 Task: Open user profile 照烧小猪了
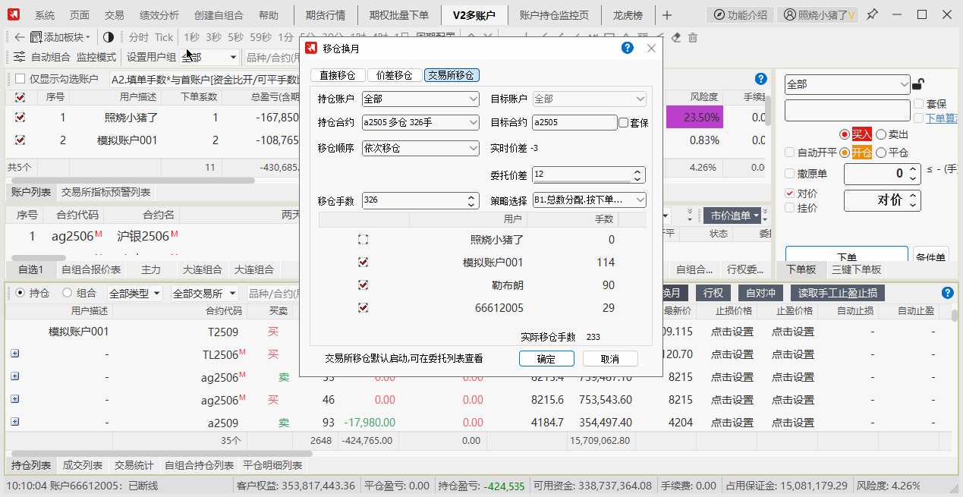[818, 14]
